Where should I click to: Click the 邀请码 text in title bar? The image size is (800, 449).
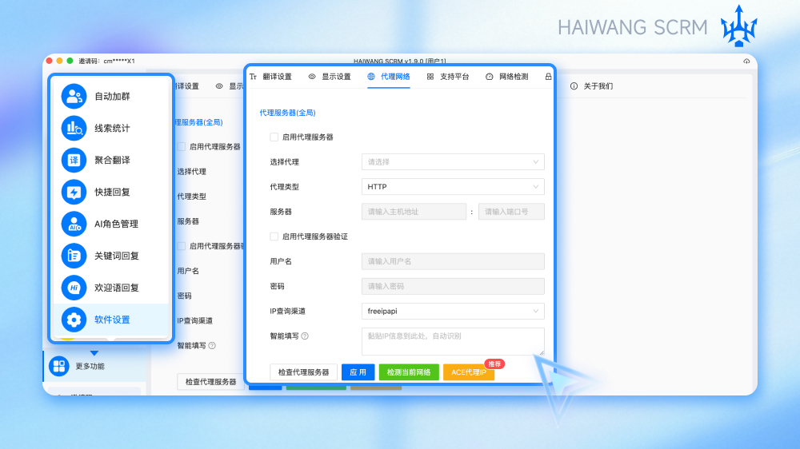coord(106,62)
